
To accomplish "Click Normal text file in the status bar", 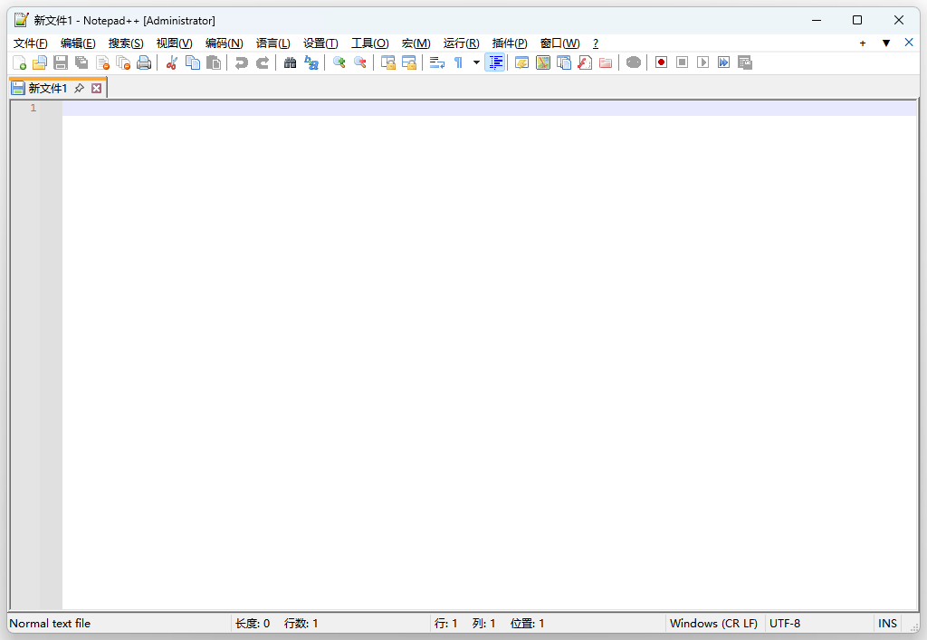I will (51, 624).
